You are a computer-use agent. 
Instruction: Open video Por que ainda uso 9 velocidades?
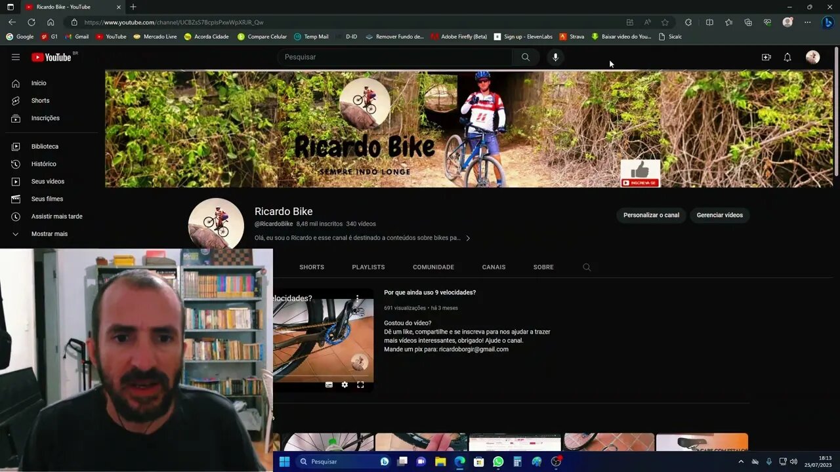pyautogui.click(x=430, y=293)
